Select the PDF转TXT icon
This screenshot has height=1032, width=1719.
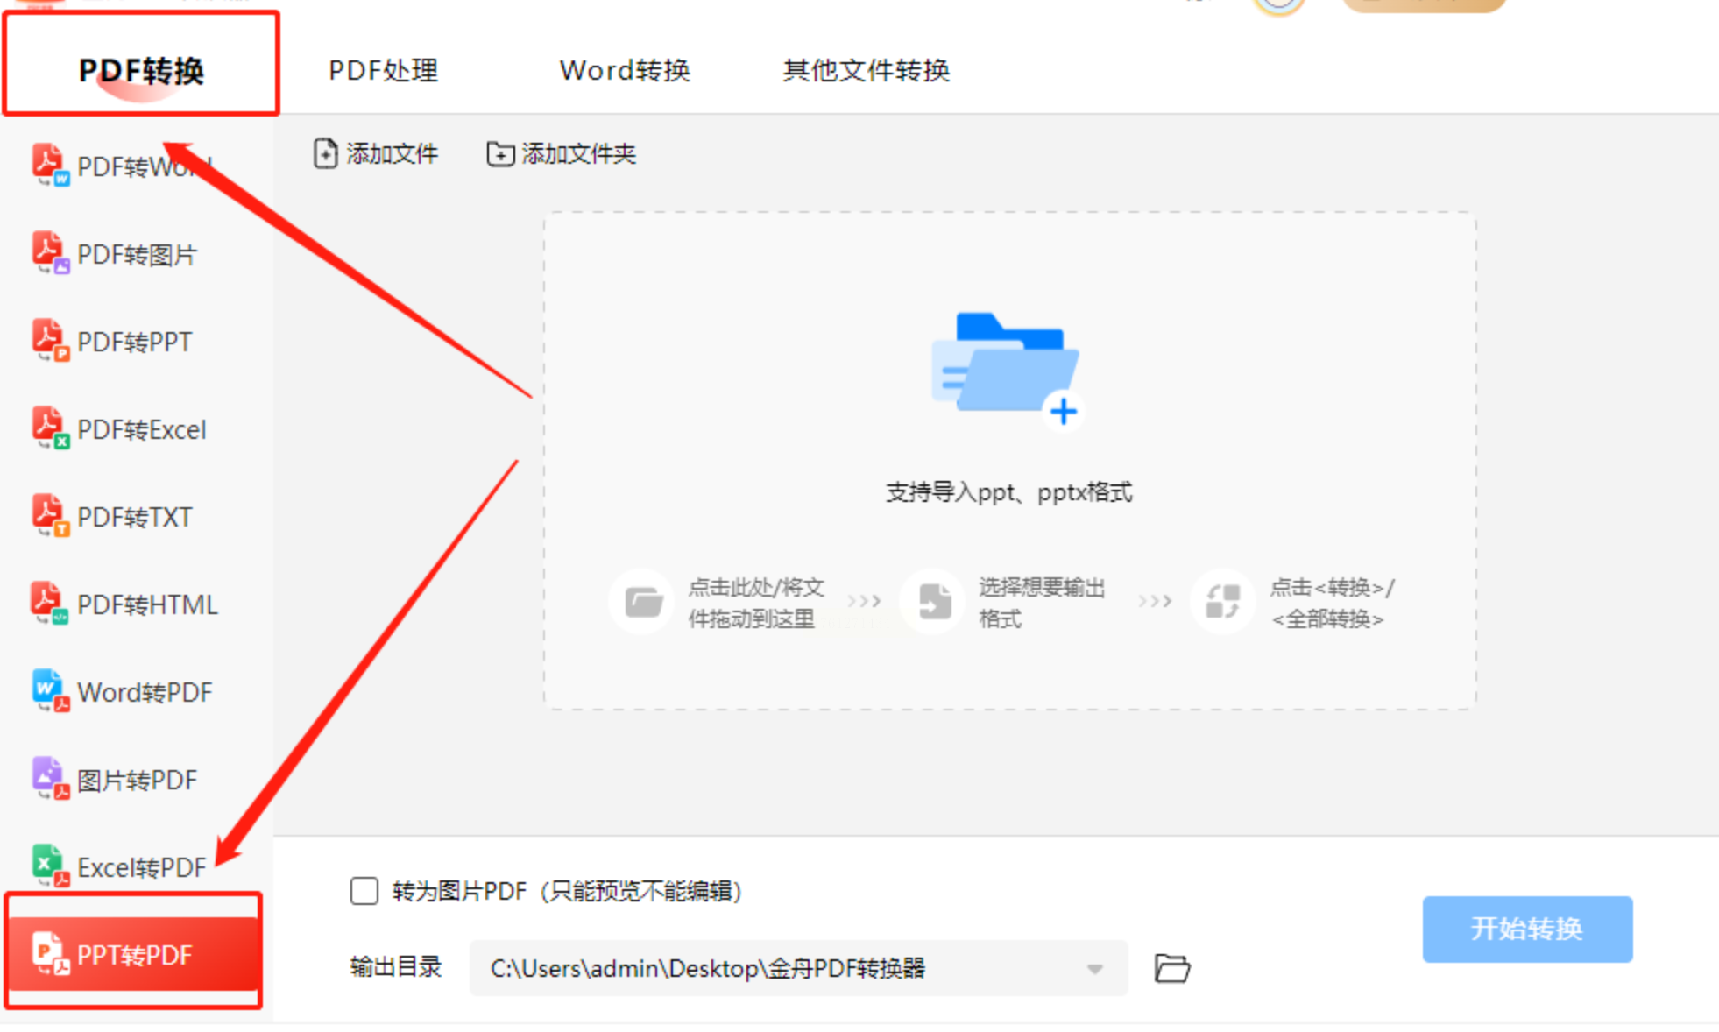click(49, 516)
